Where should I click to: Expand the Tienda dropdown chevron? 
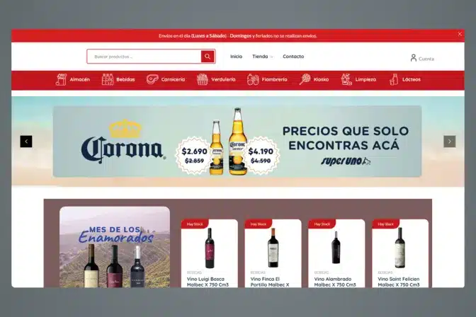click(272, 57)
